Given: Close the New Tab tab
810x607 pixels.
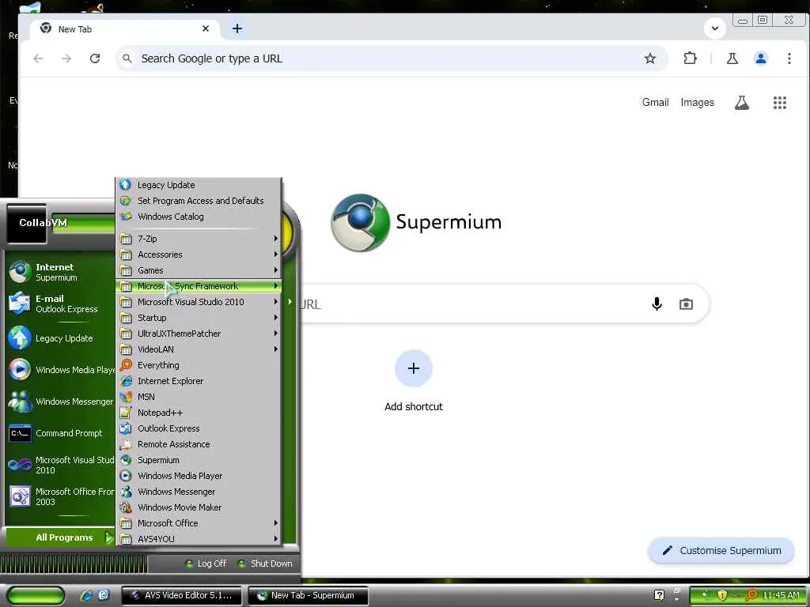Looking at the screenshot, I should click(206, 28).
